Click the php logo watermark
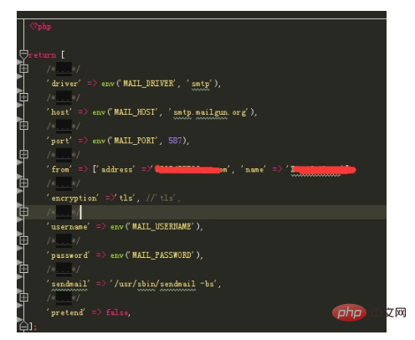This screenshot has height=340, width=415. point(349,312)
